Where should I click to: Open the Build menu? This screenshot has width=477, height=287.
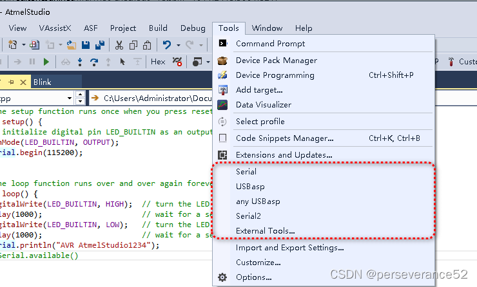158,28
